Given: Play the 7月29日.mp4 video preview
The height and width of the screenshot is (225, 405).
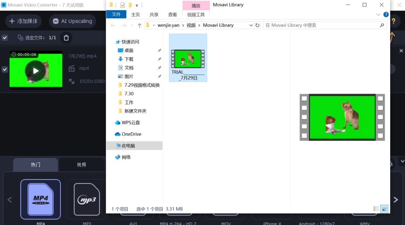Looking at the screenshot, I should coord(36,70).
